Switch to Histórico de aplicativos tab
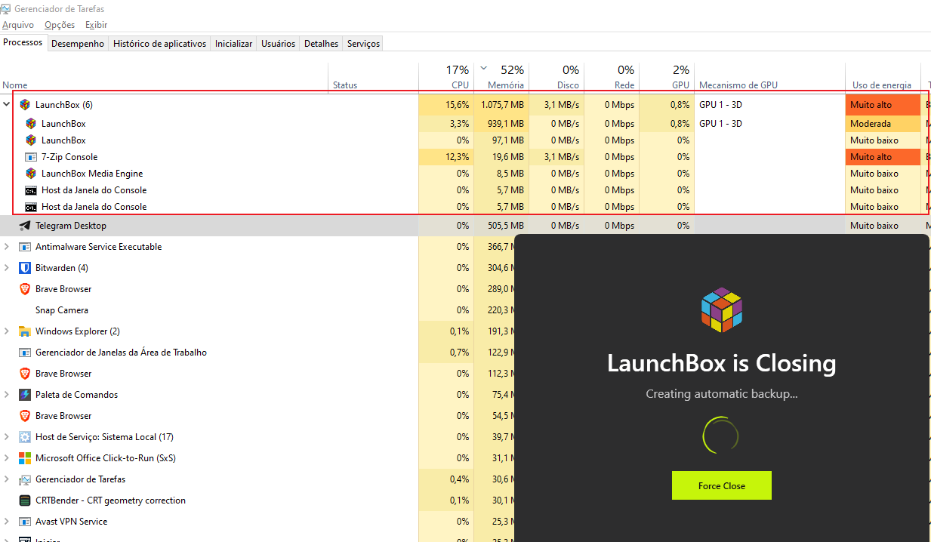931x542 pixels. point(159,44)
